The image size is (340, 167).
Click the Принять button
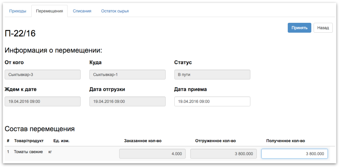(x=299, y=28)
